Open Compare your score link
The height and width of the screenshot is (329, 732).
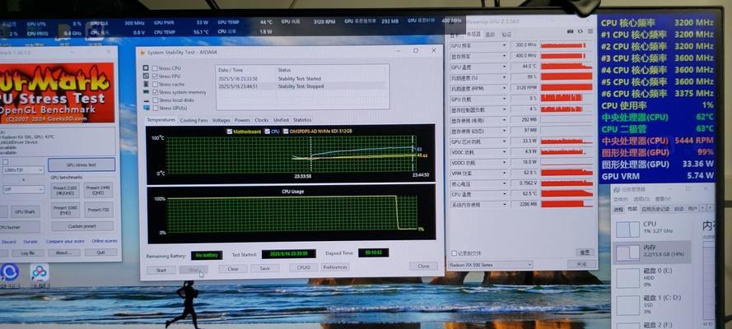(65, 241)
